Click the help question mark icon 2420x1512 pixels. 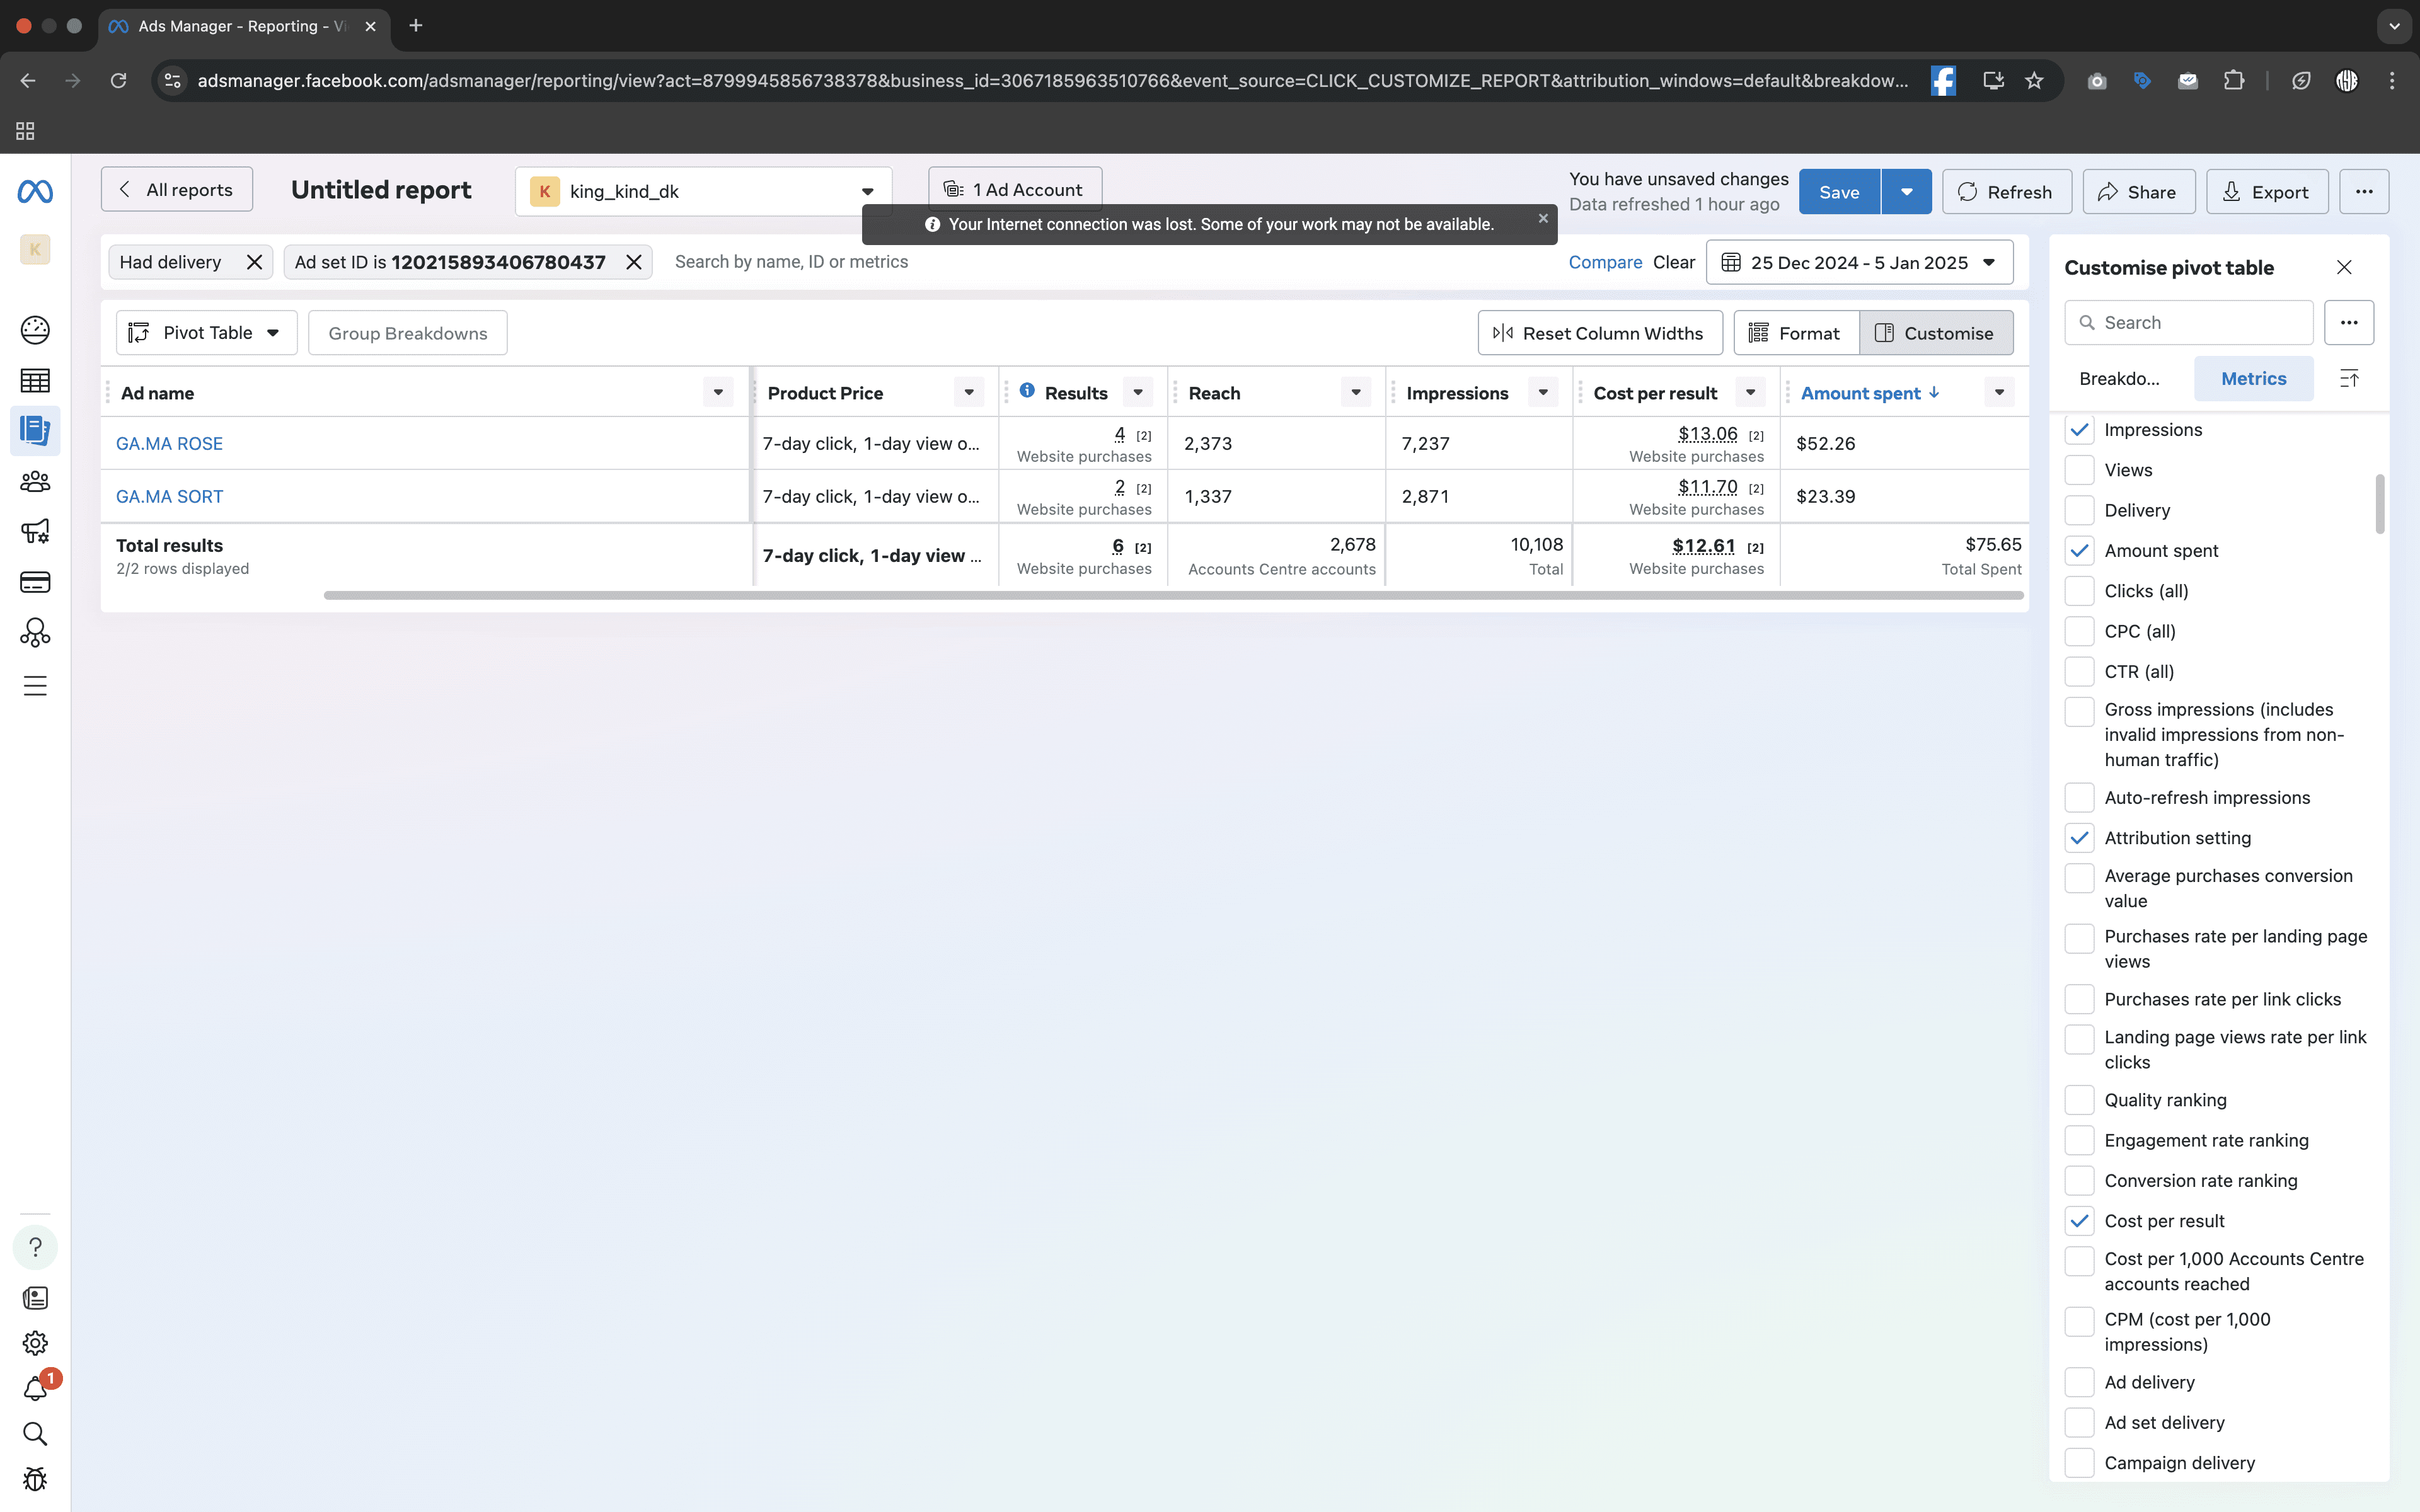pyautogui.click(x=35, y=1247)
